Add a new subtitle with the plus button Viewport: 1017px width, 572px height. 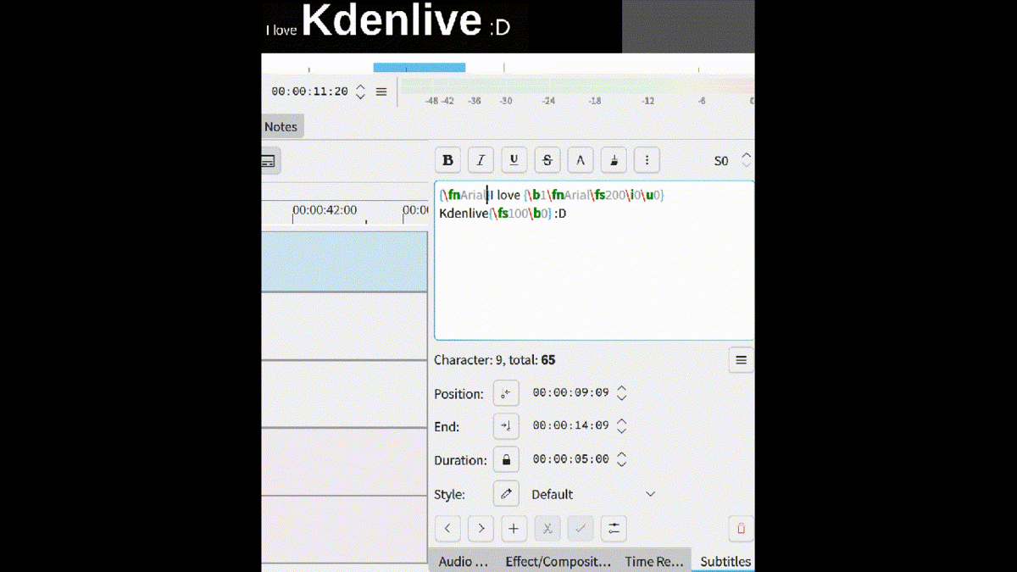pos(514,529)
